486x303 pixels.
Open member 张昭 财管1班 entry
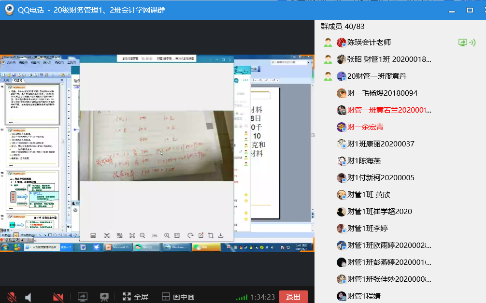coord(389,59)
